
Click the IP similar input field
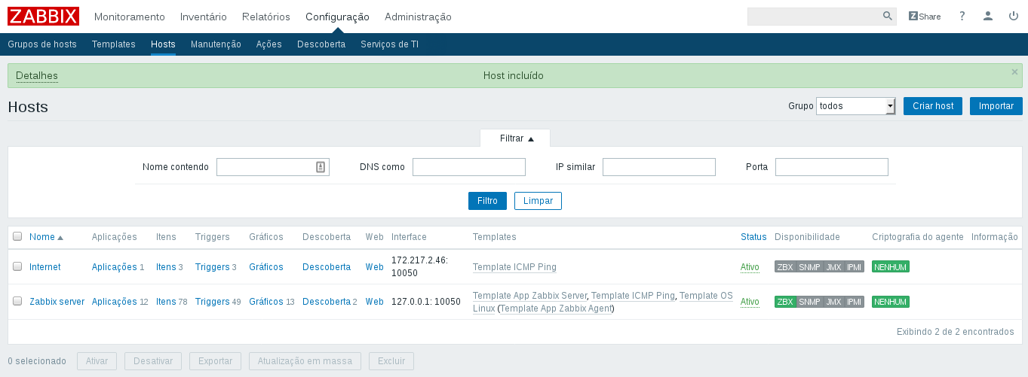(658, 167)
